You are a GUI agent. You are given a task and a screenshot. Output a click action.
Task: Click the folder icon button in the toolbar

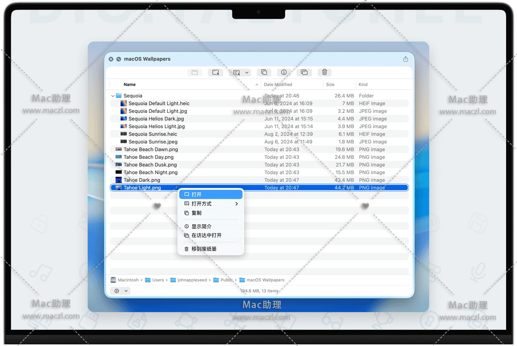(x=195, y=73)
